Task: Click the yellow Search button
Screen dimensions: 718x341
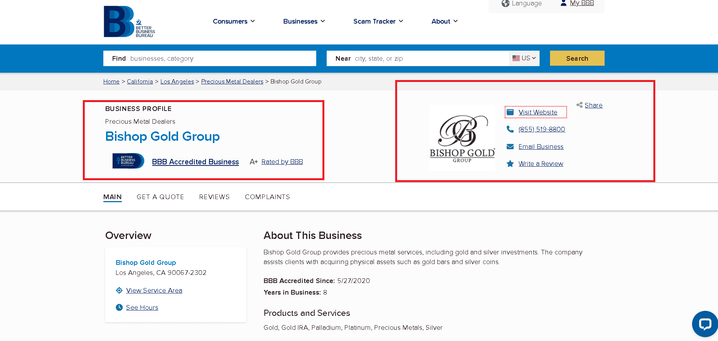Action: pos(577,58)
